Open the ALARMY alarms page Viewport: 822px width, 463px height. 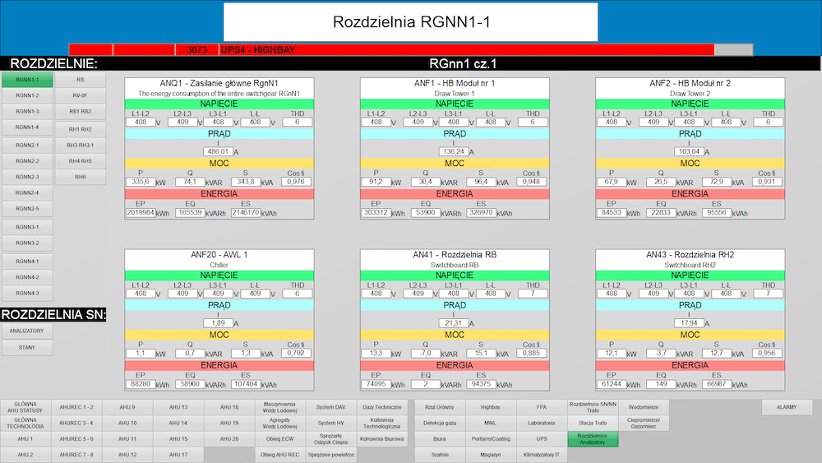click(787, 407)
